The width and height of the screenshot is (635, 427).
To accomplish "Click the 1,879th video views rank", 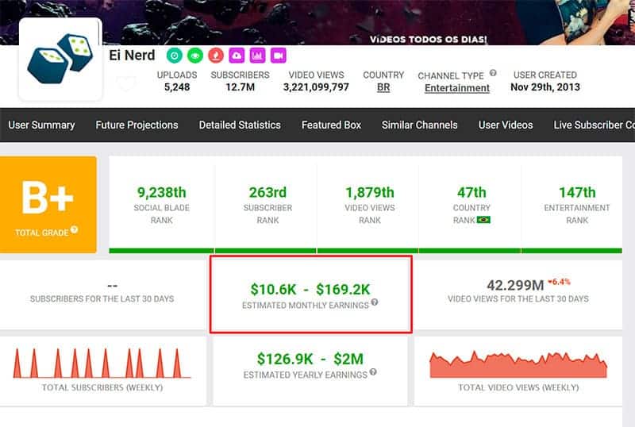I will 370,192.
